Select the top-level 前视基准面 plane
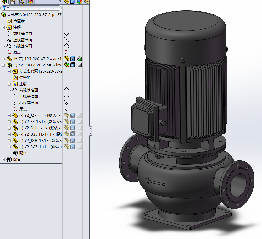262x239 pixels. click(x=23, y=34)
